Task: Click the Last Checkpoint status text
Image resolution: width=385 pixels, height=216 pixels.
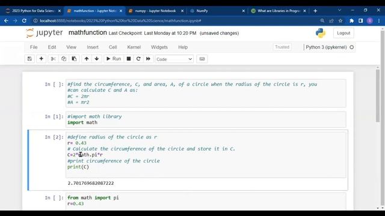Action: (152, 33)
